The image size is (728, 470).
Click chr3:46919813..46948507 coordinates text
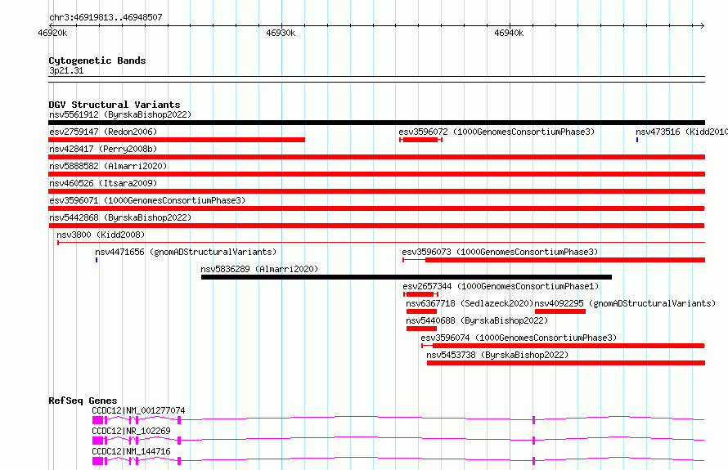[x=106, y=17]
